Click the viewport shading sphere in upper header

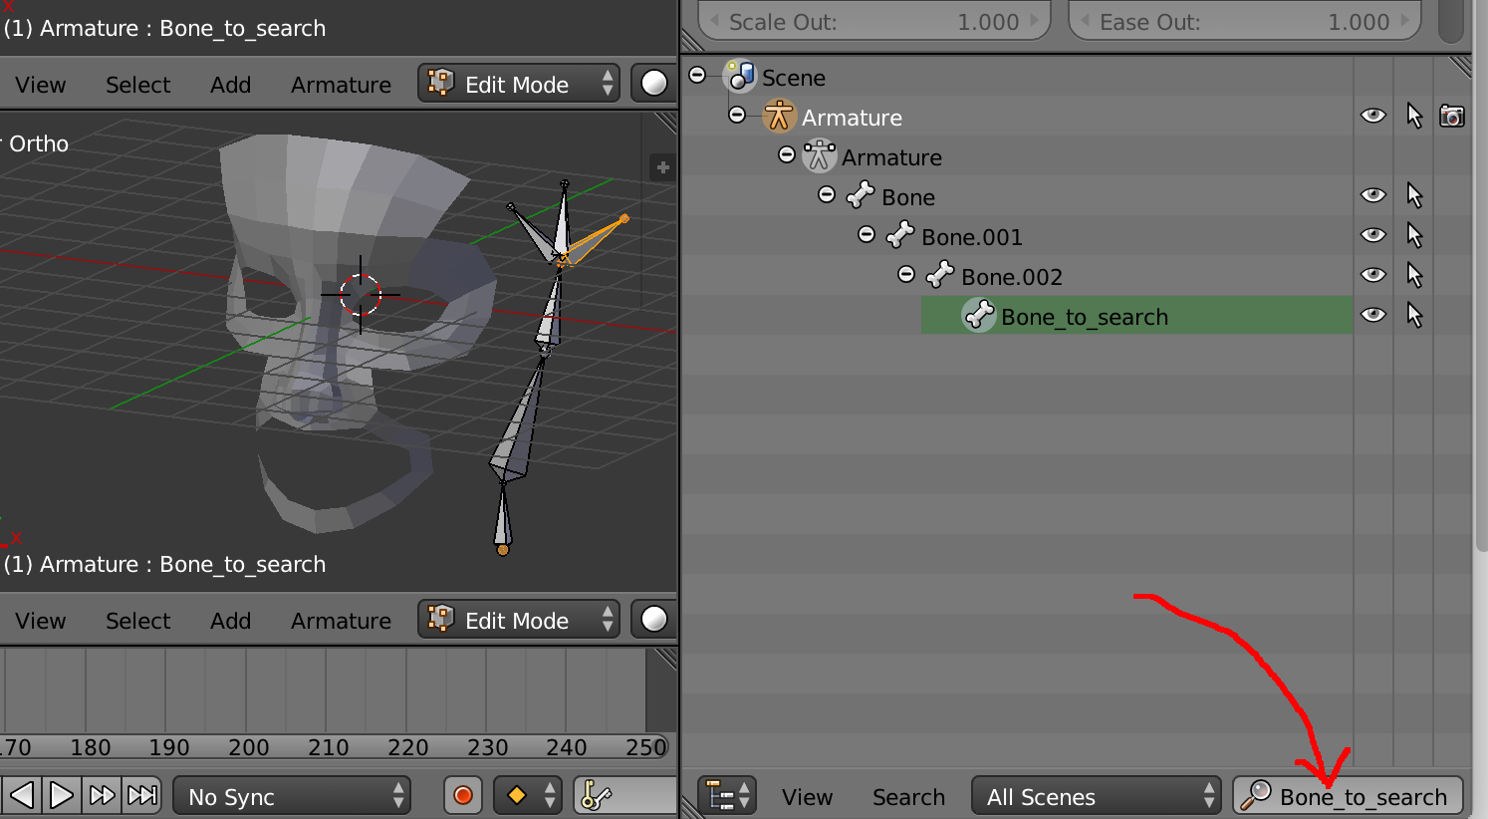point(653,84)
